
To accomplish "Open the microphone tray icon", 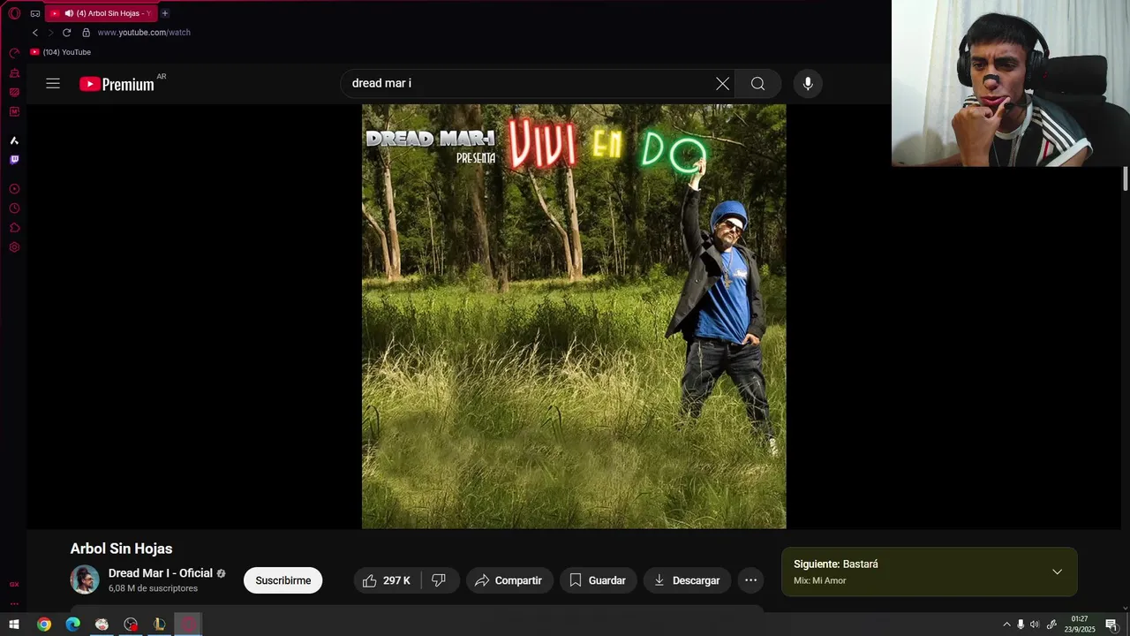I will point(1021,625).
